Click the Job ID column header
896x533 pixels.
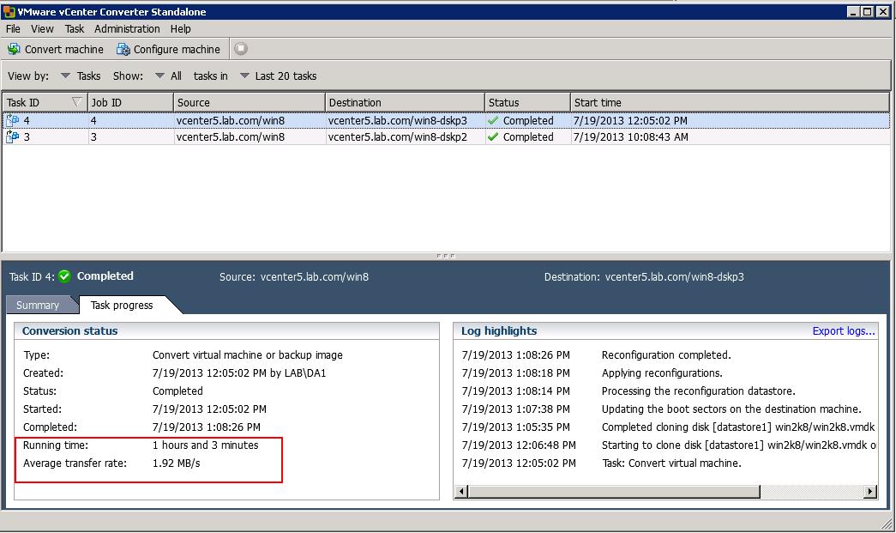(131, 102)
